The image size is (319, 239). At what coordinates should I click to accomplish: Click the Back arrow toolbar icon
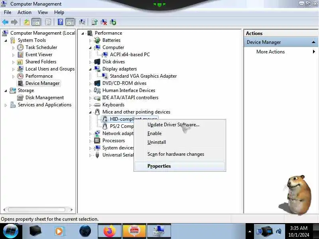tap(5, 22)
